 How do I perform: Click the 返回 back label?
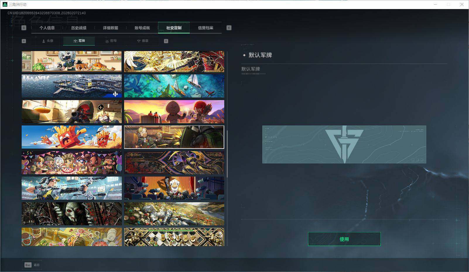36,265
